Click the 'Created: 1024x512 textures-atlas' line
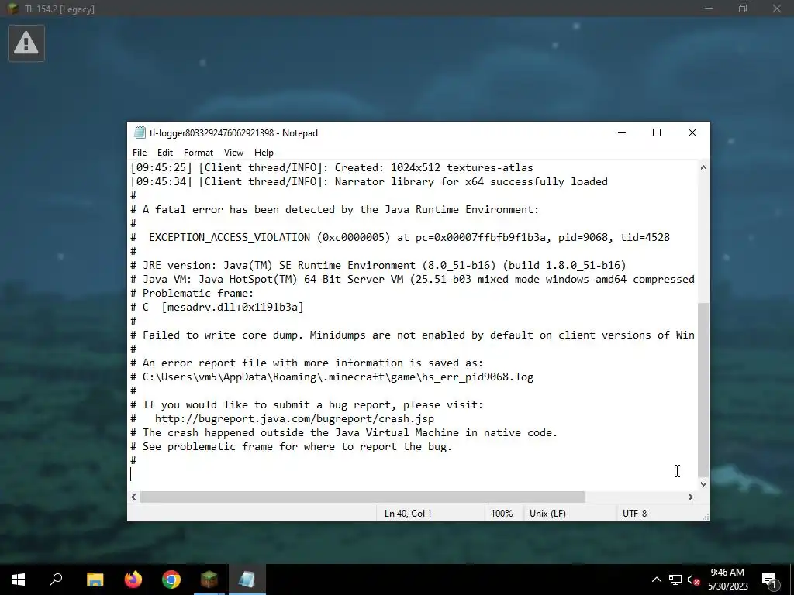794x595 pixels. [x=332, y=167]
